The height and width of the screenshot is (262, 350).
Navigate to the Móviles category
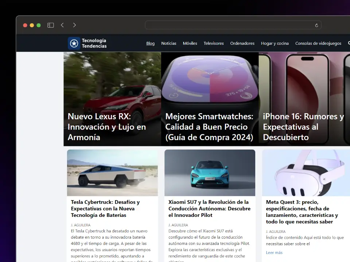click(190, 43)
